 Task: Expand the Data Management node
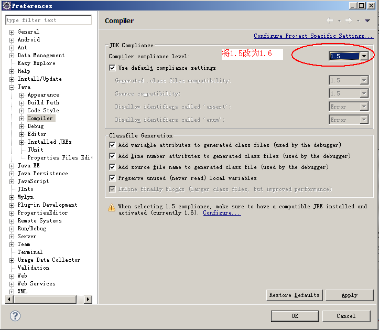12,56
